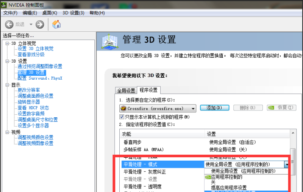Toggle 只显示本计算机上找到的程序 checkbox
The height and width of the screenshot is (192, 303).
122,117
